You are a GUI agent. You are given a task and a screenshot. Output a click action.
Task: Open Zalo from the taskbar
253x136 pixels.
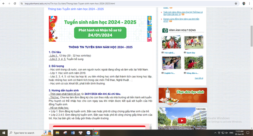[x=88, y=133]
